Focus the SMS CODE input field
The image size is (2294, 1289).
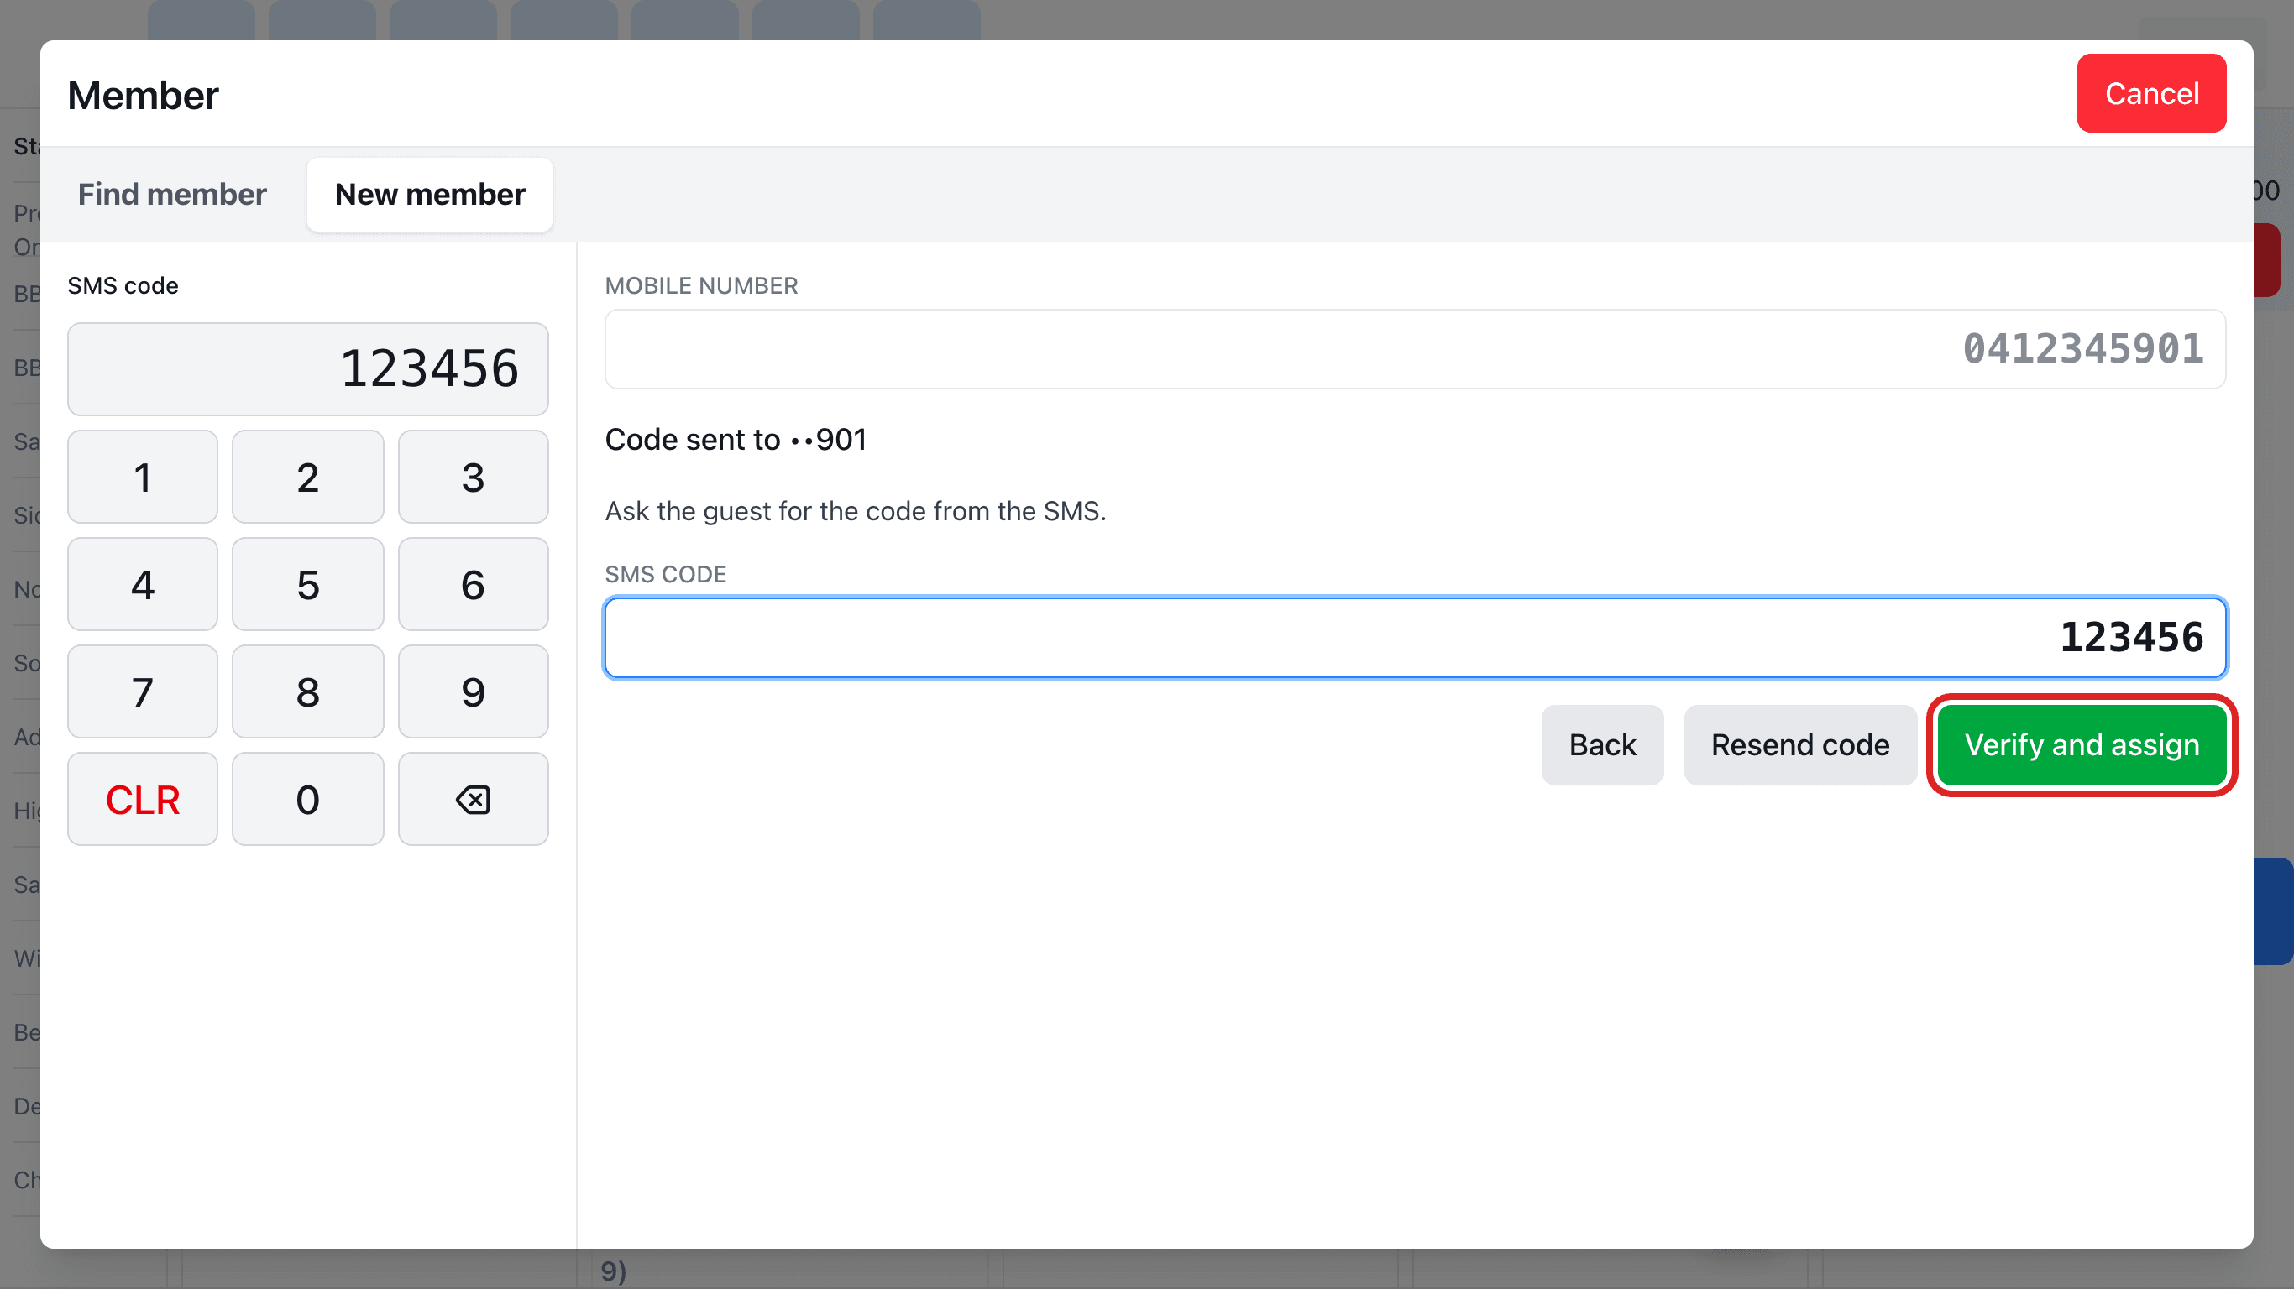click(1415, 638)
